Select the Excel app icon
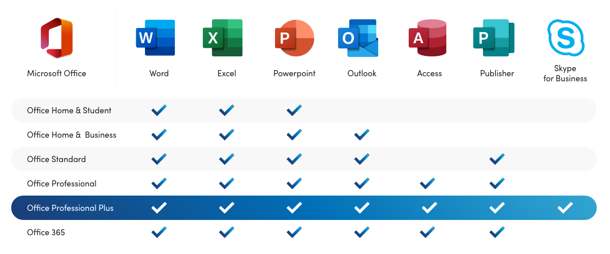Viewport: 610px width, 254px height. (x=223, y=38)
